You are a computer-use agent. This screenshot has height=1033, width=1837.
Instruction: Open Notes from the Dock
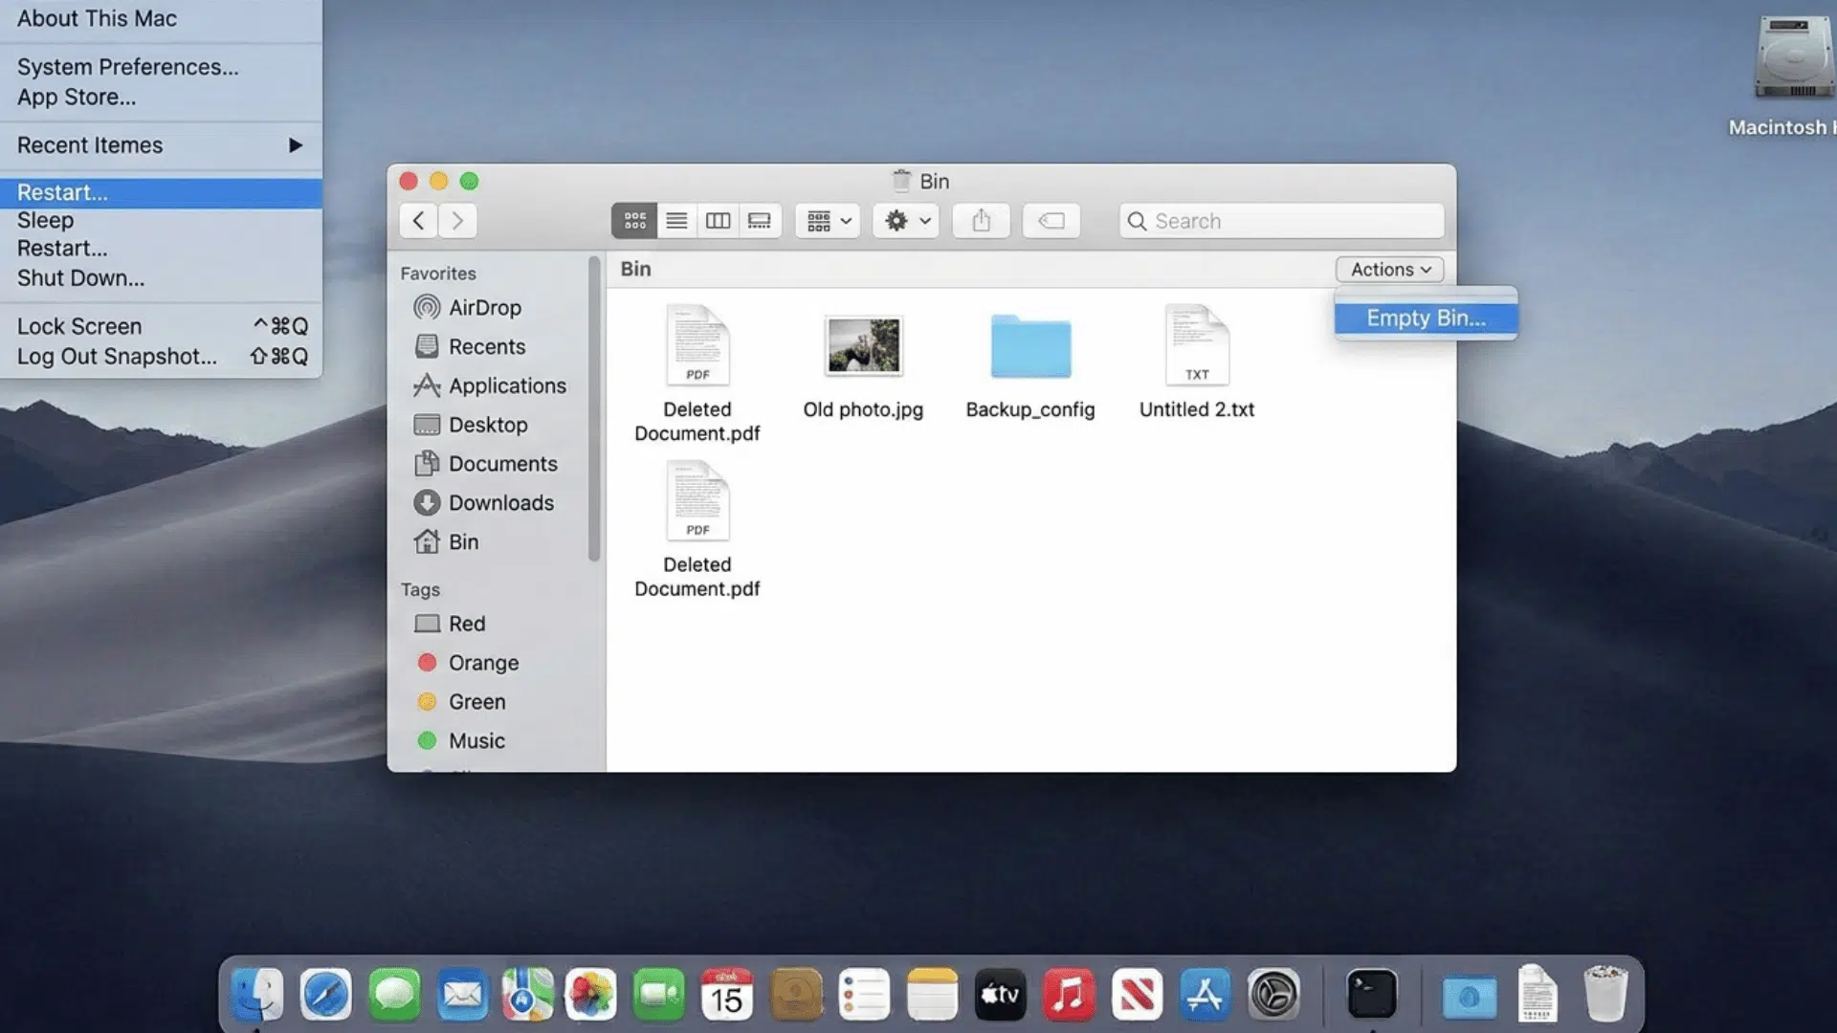[x=932, y=995]
